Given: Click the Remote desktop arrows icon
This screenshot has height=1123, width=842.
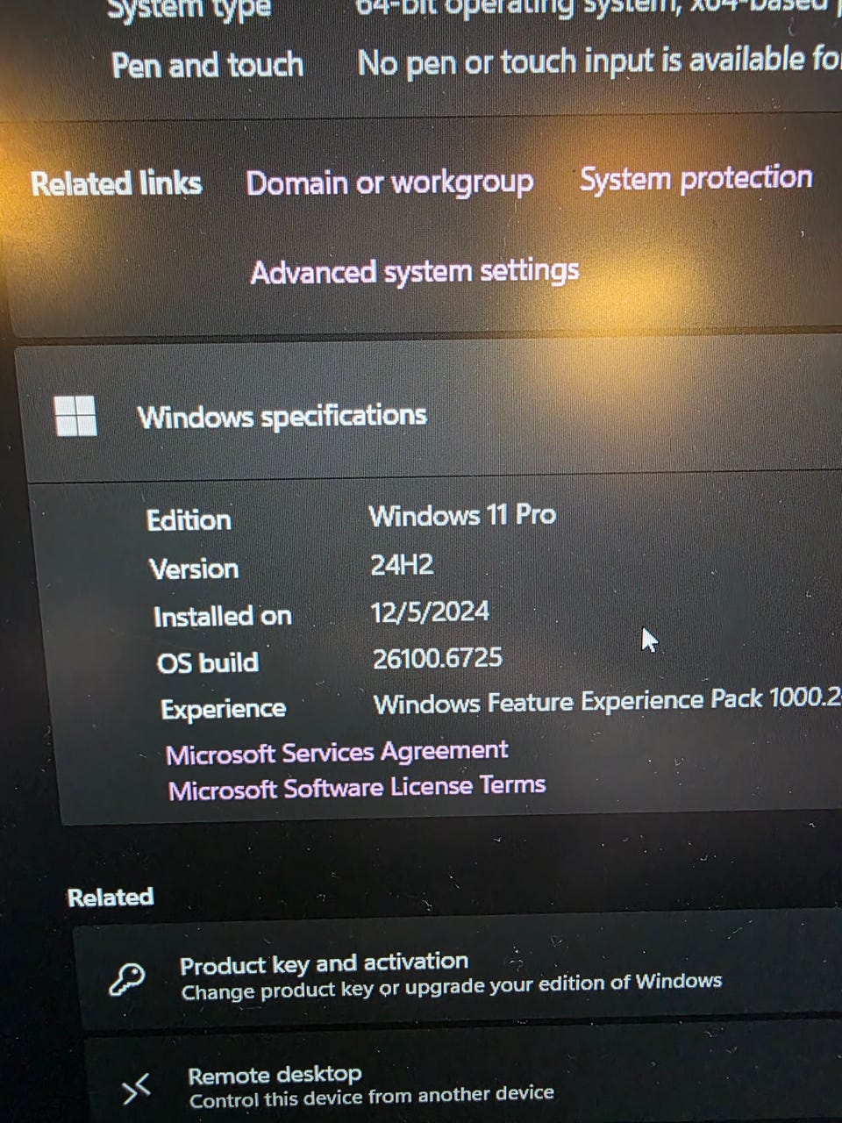Looking at the screenshot, I should (x=136, y=1089).
